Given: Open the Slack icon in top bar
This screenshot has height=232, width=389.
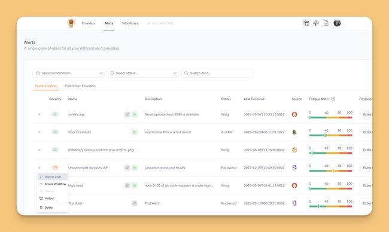Looking at the screenshot, I should click(x=316, y=23).
